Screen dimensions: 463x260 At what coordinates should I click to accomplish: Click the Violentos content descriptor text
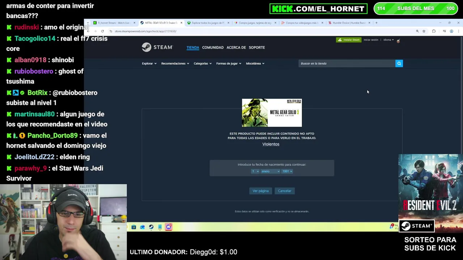271,144
